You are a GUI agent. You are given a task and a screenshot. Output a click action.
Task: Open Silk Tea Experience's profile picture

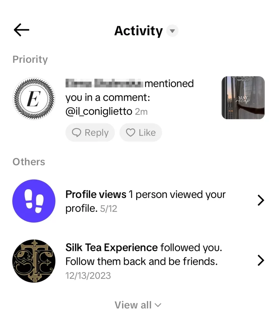[x=34, y=261]
